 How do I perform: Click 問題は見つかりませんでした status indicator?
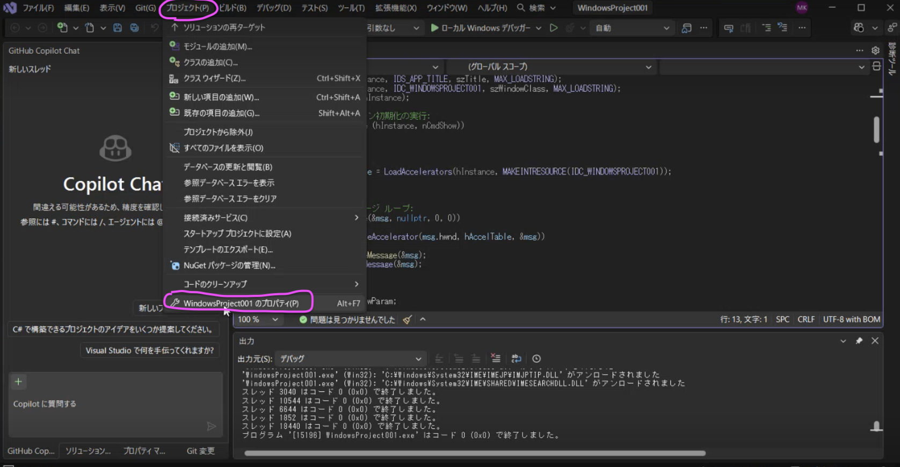(x=347, y=319)
